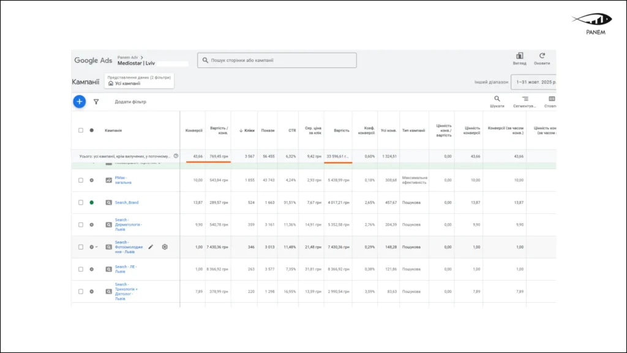Click the total conversions value 43,66

tap(198, 156)
